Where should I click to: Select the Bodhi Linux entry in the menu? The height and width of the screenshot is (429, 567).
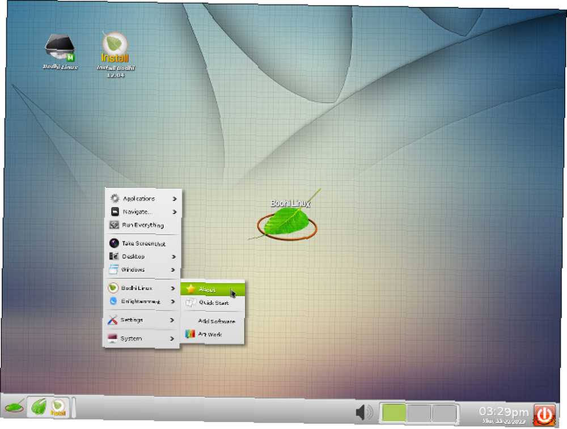pos(142,288)
